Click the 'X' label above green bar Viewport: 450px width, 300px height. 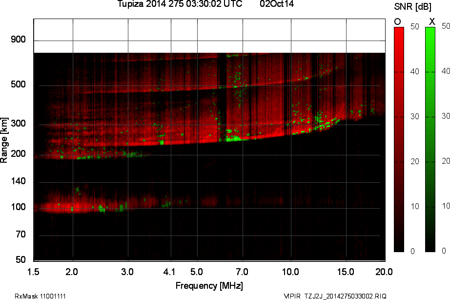pyautogui.click(x=431, y=21)
